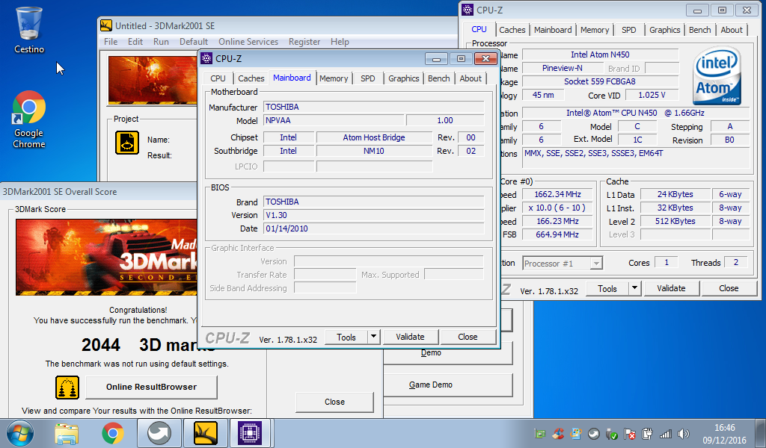
Task: Switch to Memory tab in front CPU-Z
Action: (x=334, y=78)
